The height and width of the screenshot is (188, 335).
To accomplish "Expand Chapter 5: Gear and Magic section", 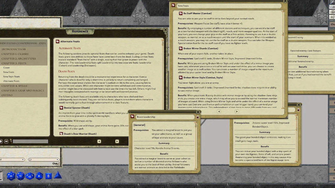I will [x=24, y=90].
